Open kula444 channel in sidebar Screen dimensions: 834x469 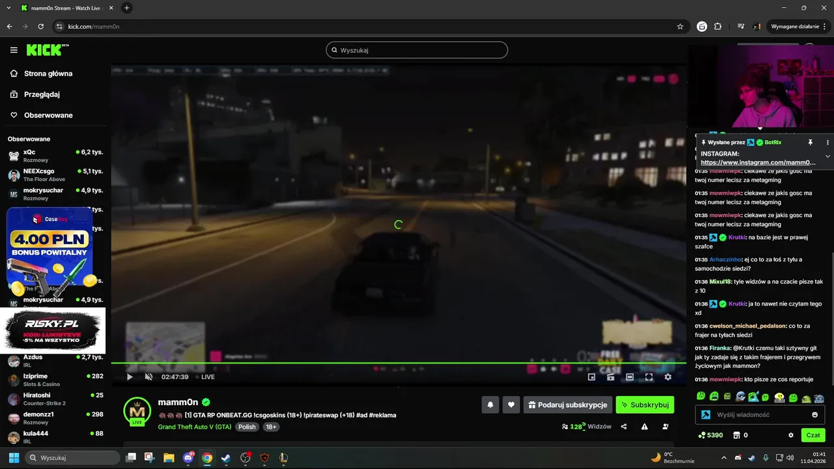(55, 436)
